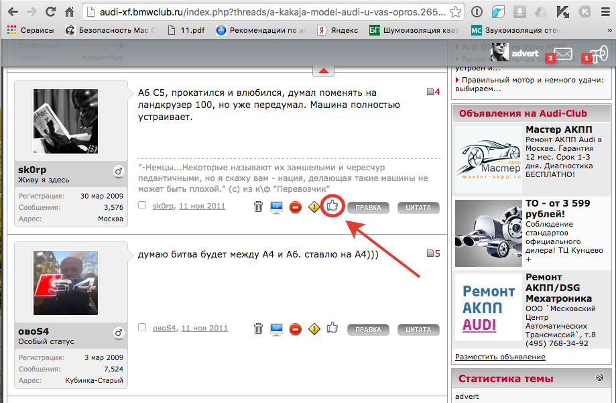Click the yellow warning icon on sk0rp's post
Viewport: 616px width, 403px height.
coord(314,207)
